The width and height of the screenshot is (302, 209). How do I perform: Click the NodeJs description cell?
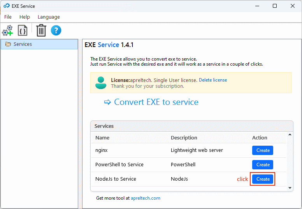[179, 179]
